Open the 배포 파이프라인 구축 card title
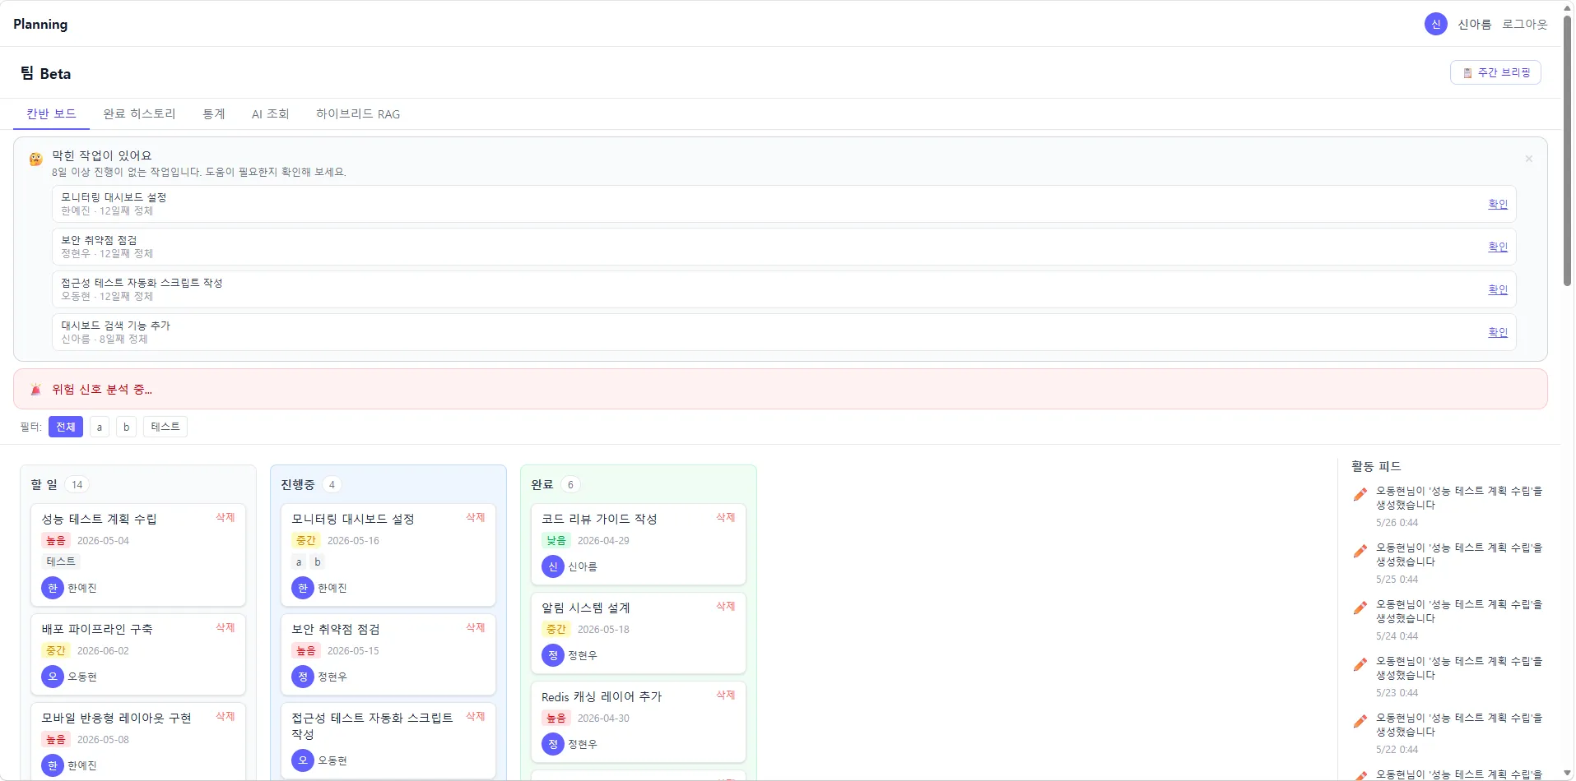The image size is (1576, 781). coord(97,629)
